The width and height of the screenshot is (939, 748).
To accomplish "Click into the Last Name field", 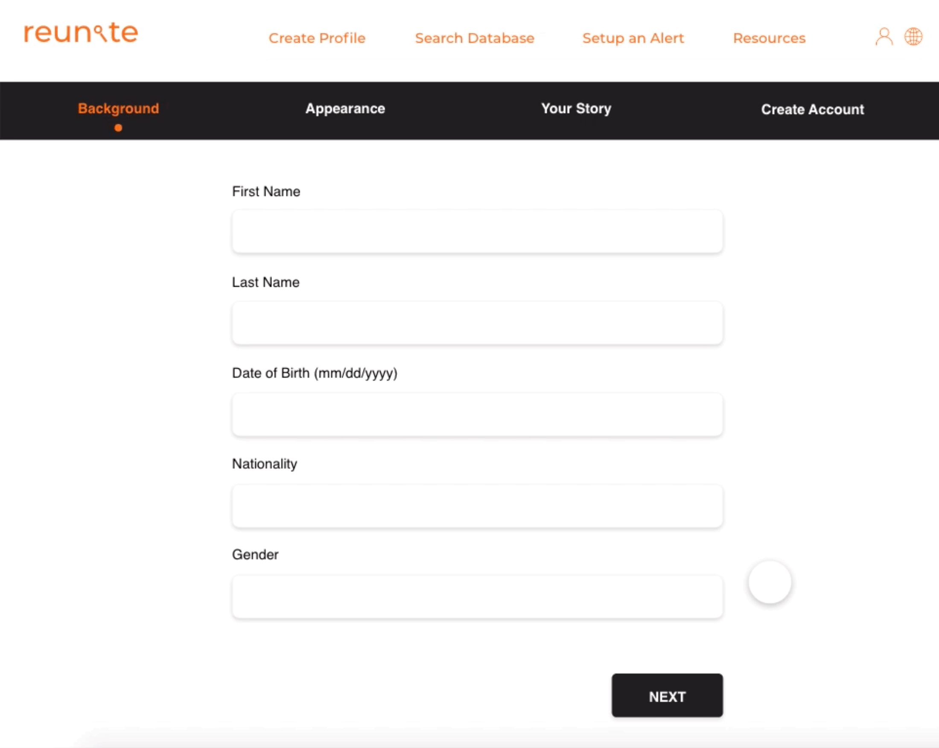I will 477,323.
